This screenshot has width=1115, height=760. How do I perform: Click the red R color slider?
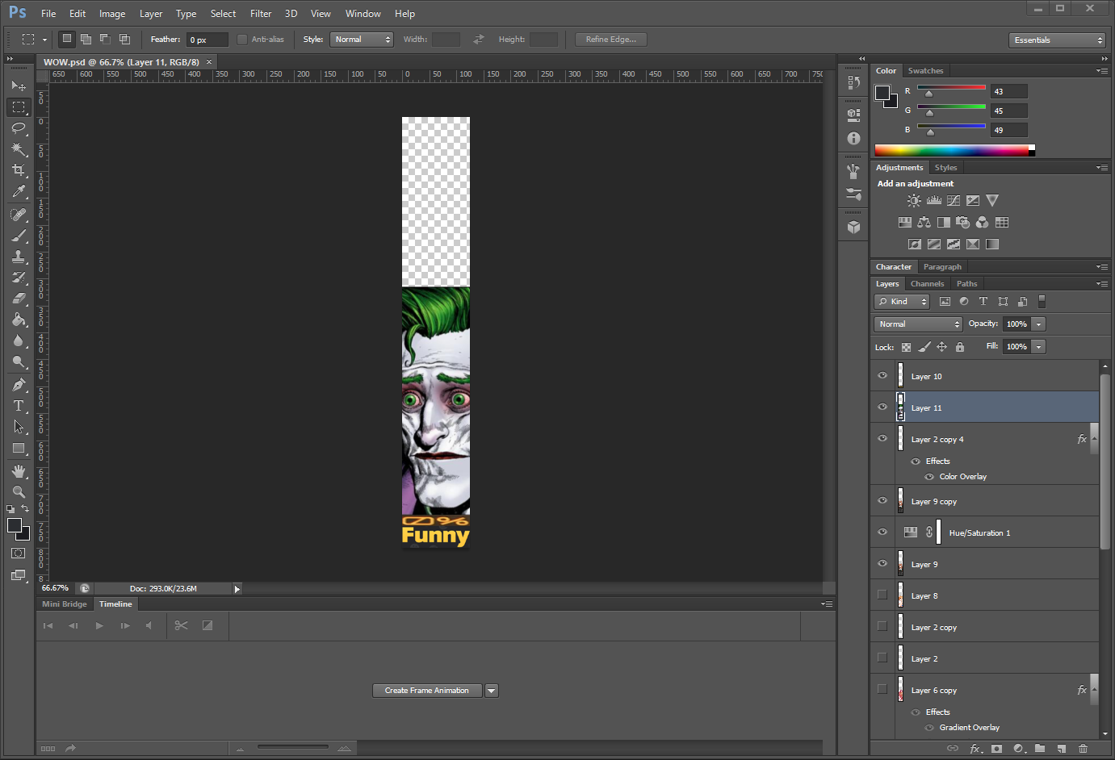click(951, 88)
